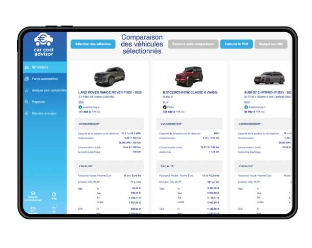
Task: Open the Actualité envelope icon
Action: tap(33, 209)
